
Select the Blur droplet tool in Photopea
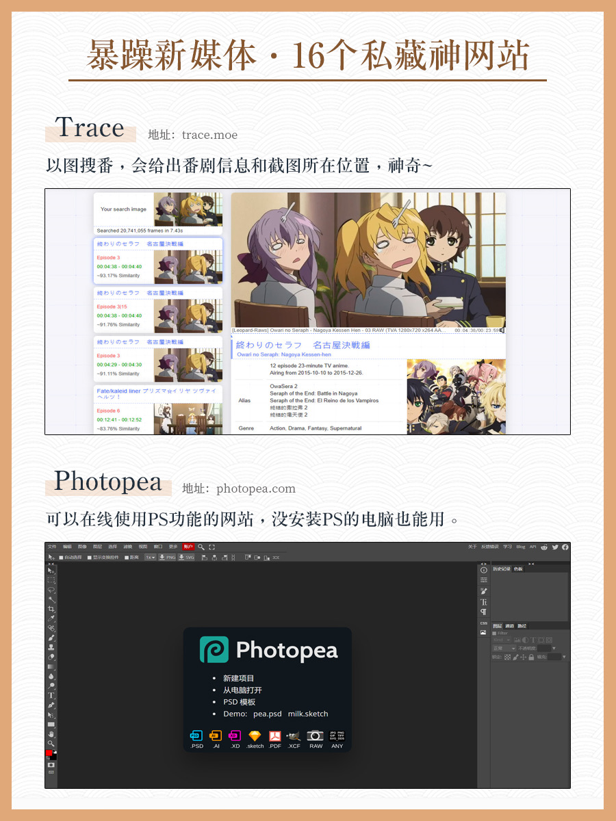(x=51, y=676)
